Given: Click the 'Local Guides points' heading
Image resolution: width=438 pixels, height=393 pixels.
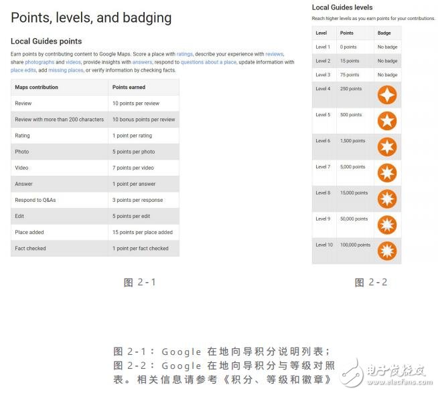Looking at the screenshot, I should (x=46, y=41).
